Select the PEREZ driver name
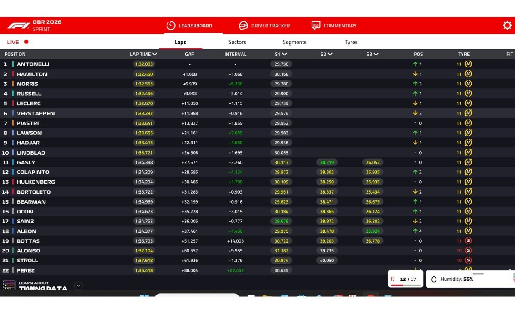Viewport: 515px width, 313px height. coord(26,270)
